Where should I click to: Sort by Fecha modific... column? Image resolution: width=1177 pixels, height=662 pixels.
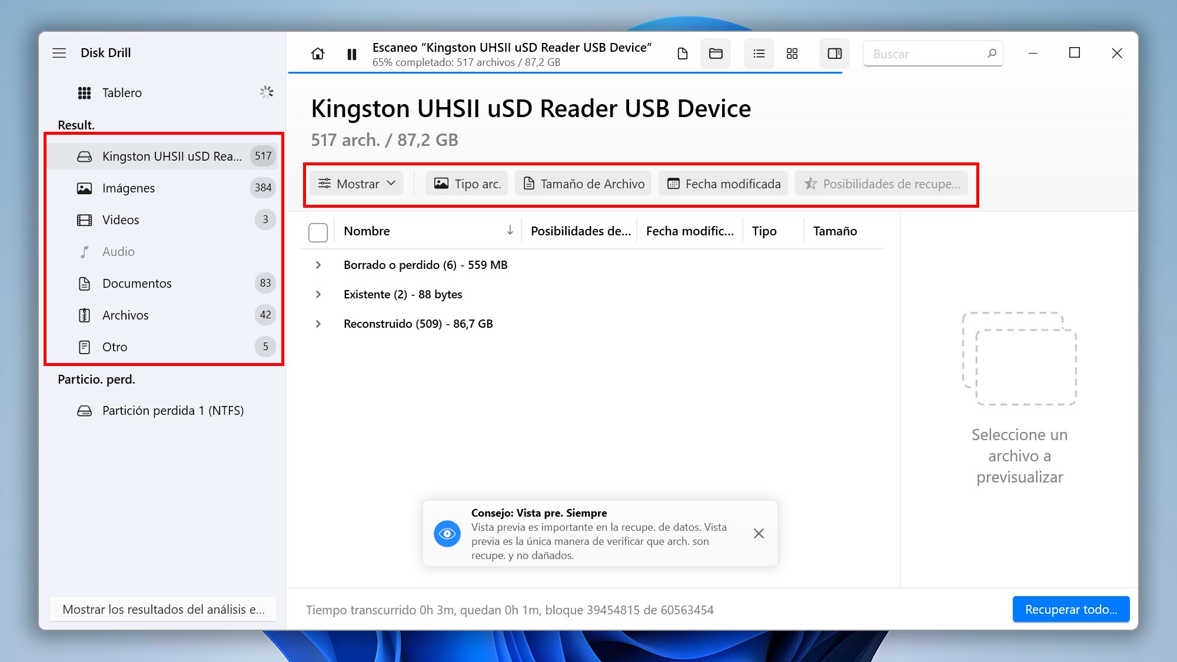[690, 231]
